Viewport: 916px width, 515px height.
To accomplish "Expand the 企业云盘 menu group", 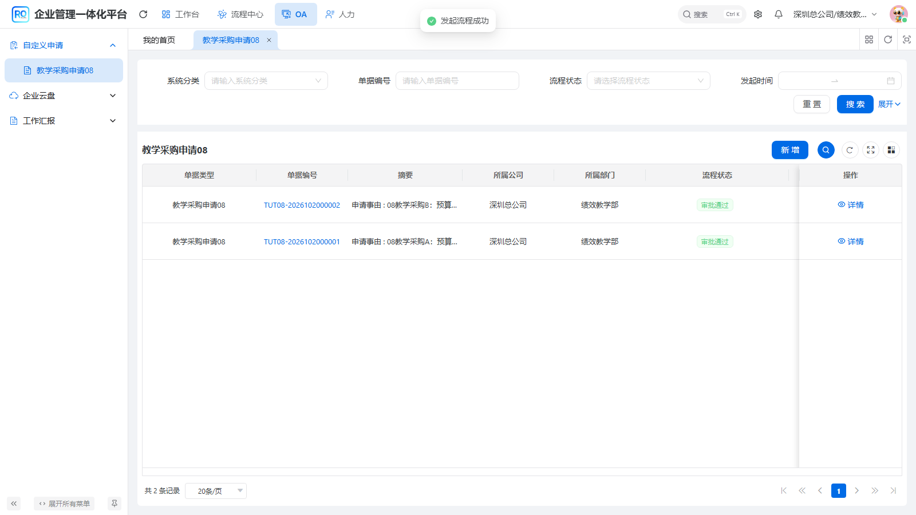I will coord(64,96).
